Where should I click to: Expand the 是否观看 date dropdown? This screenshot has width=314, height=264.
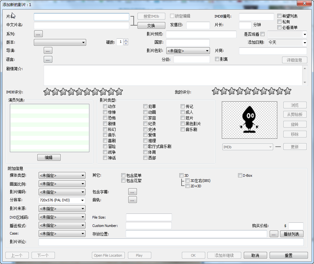click(305, 34)
